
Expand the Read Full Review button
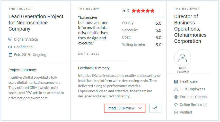[125, 108]
